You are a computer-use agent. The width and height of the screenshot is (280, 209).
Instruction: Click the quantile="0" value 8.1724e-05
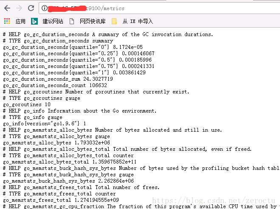coord(128,47)
